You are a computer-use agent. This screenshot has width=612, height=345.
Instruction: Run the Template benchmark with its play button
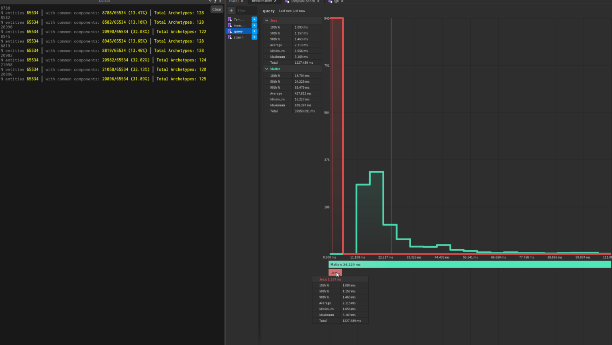tap(254, 19)
